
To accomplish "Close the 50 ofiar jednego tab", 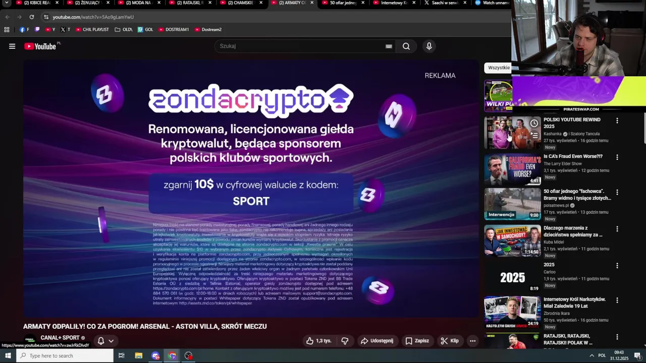I will 363,3.
